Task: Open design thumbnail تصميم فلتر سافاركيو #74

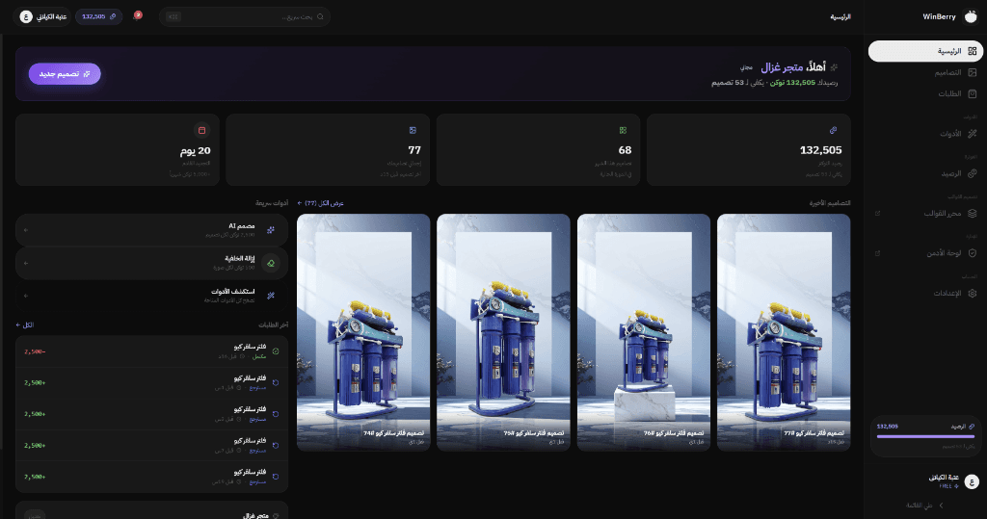Action: (x=363, y=332)
